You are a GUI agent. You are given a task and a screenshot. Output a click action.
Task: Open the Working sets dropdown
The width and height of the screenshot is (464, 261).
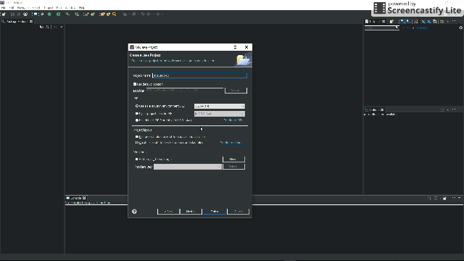188,167
